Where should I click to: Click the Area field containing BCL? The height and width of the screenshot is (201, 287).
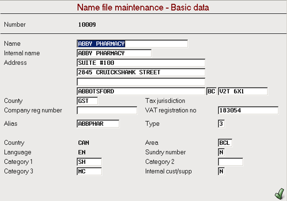pyautogui.click(x=225, y=143)
